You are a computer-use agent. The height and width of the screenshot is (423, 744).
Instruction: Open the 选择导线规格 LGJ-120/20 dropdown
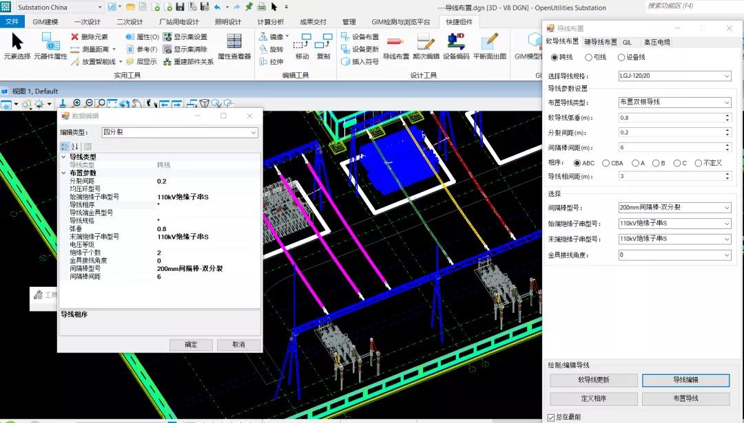click(x=674, y=76)
